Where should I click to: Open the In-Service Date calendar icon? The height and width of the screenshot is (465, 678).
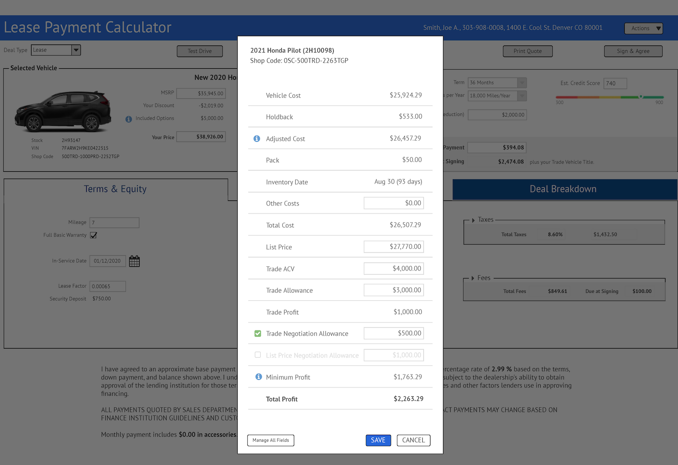[x=135, y=261]
